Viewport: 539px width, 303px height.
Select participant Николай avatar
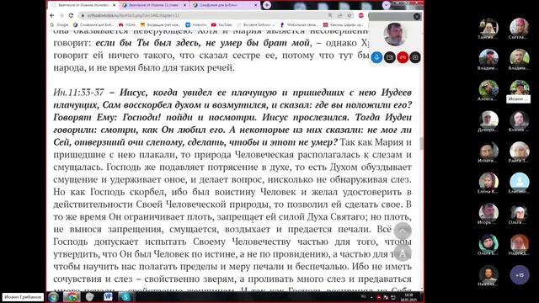pyautogui.click(x=488, y=274)
